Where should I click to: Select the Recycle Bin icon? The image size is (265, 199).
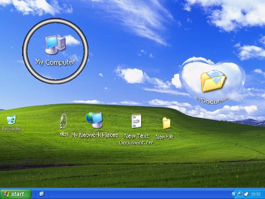pyautogui.click(x=12, y=120)
